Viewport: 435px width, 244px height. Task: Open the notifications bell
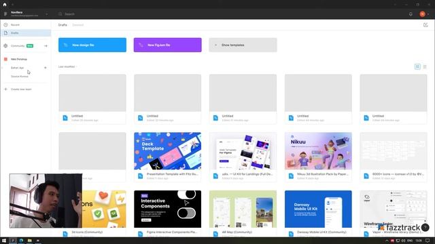[411, 14]
